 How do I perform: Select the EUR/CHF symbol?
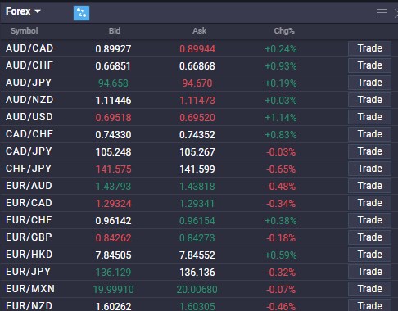(29, 220)
